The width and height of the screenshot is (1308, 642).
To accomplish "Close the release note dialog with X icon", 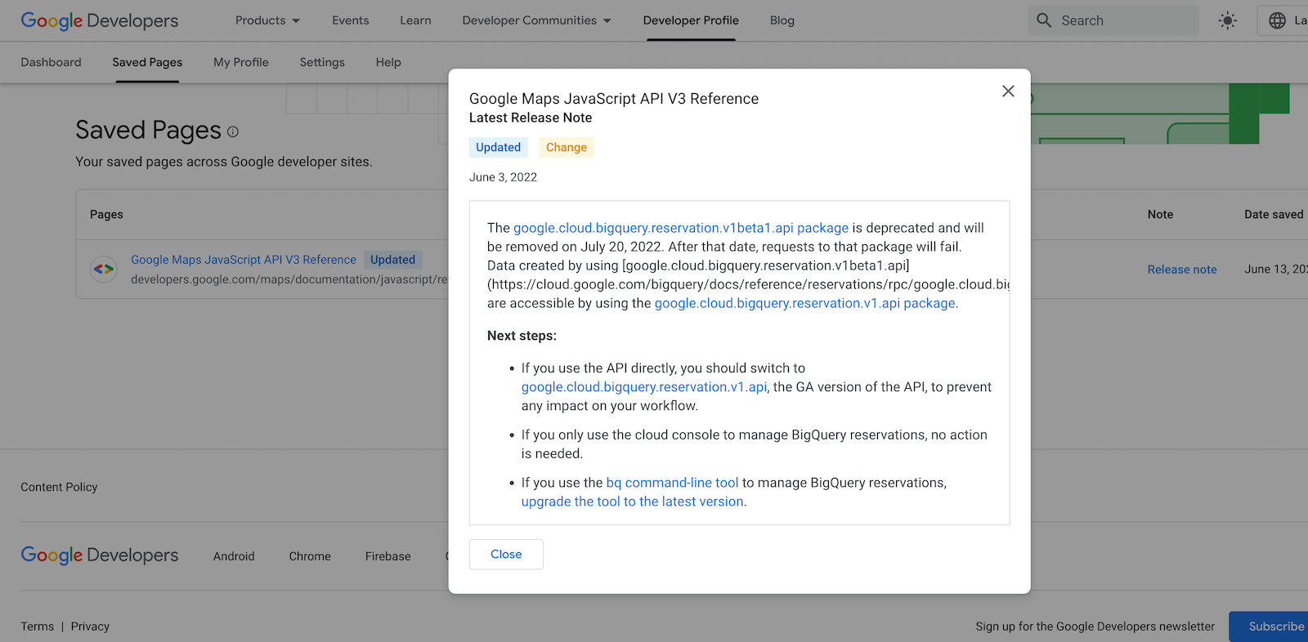I will pyautogui.click(x=1008, y=91).
